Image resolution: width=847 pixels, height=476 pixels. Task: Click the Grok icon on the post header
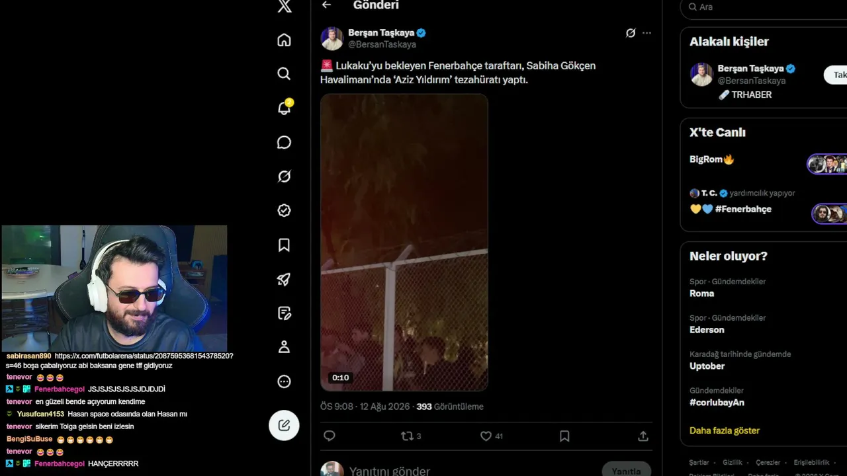coord(631,33)
